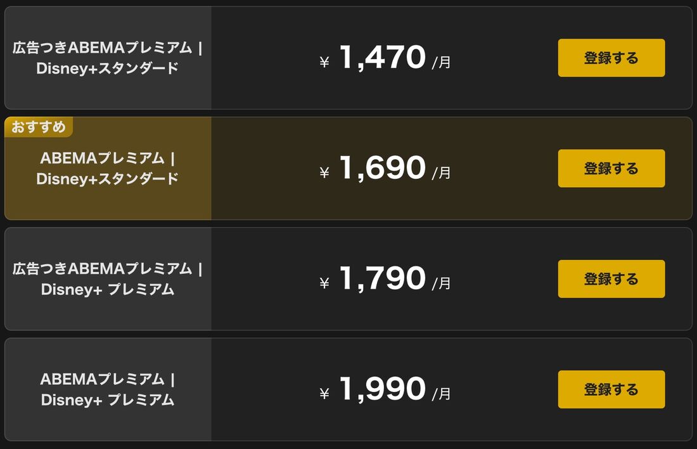697x449 pixels.
Task: Select the 広告つきABEMAプレミアム | Disney+ プレミアム label
Action: click(x=107, y=279)
